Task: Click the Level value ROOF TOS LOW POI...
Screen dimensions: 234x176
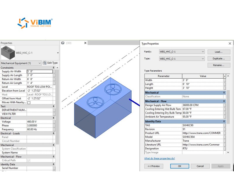Action: 40,87
